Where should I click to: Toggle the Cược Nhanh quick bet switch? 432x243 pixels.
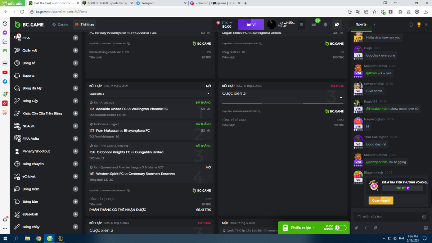(340, 228)
